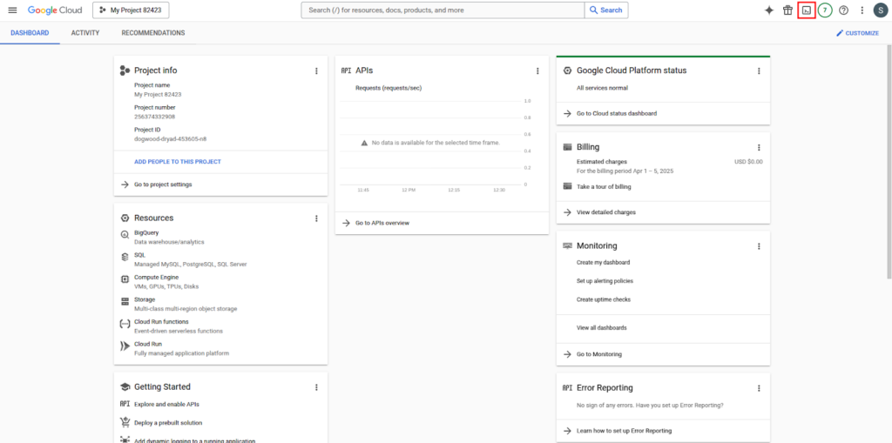This screenshot has width=892, height=443.
Task: Click Set up alerting policies
Action: coord(605,281)
